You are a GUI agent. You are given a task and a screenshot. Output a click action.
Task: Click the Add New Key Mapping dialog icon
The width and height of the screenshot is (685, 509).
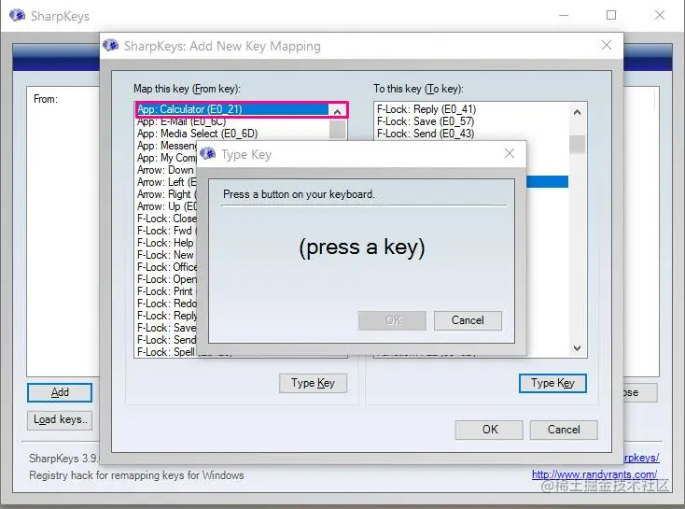[x=110, y=45]
